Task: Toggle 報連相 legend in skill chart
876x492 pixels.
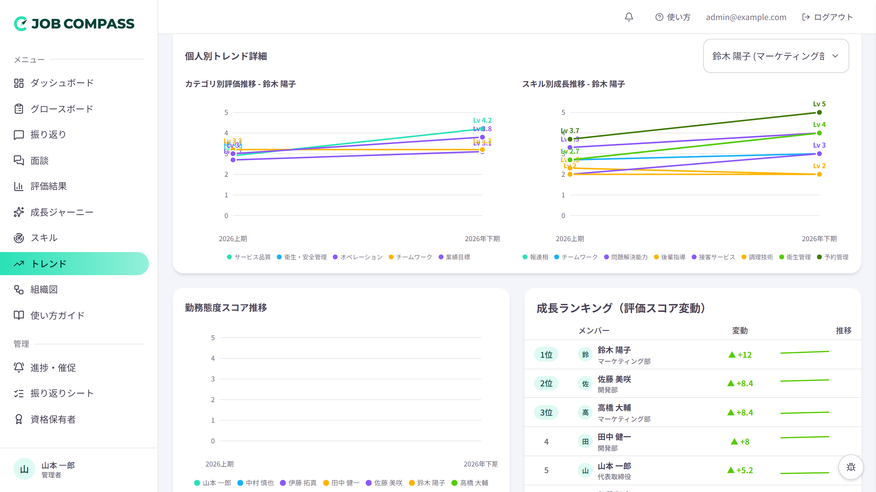Action: tap(535, 257)
